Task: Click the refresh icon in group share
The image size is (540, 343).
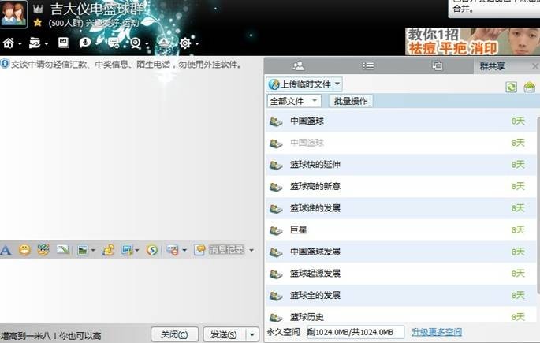Action: point(512,87)
